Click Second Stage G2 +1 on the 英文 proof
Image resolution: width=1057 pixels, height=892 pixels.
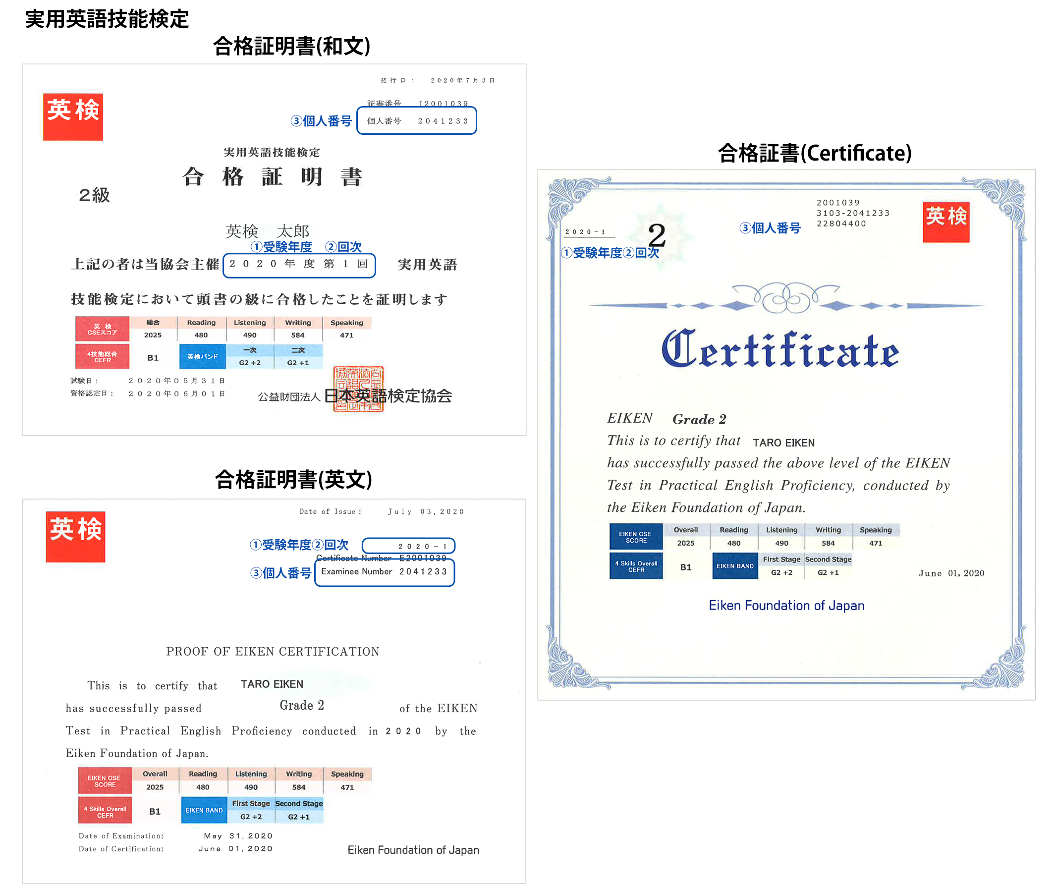coord(299,817)
